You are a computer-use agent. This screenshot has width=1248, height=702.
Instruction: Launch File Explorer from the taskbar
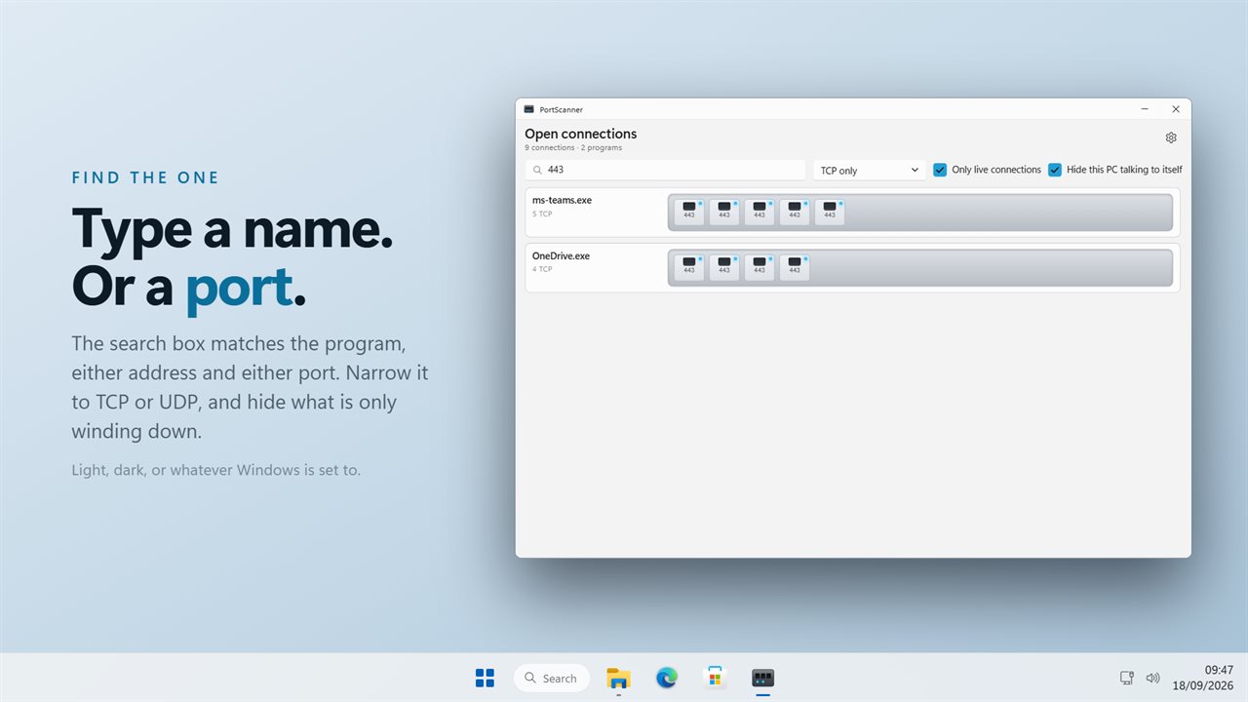click(x=618, y=678)
